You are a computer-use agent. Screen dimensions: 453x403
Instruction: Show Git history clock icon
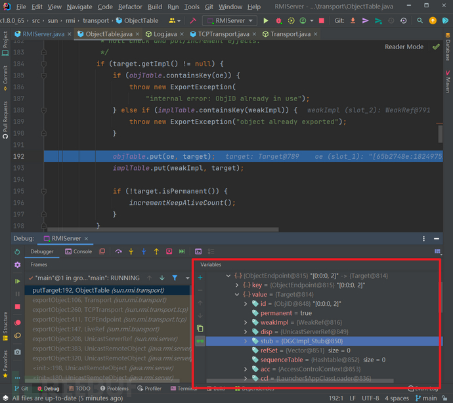(391, 20)
